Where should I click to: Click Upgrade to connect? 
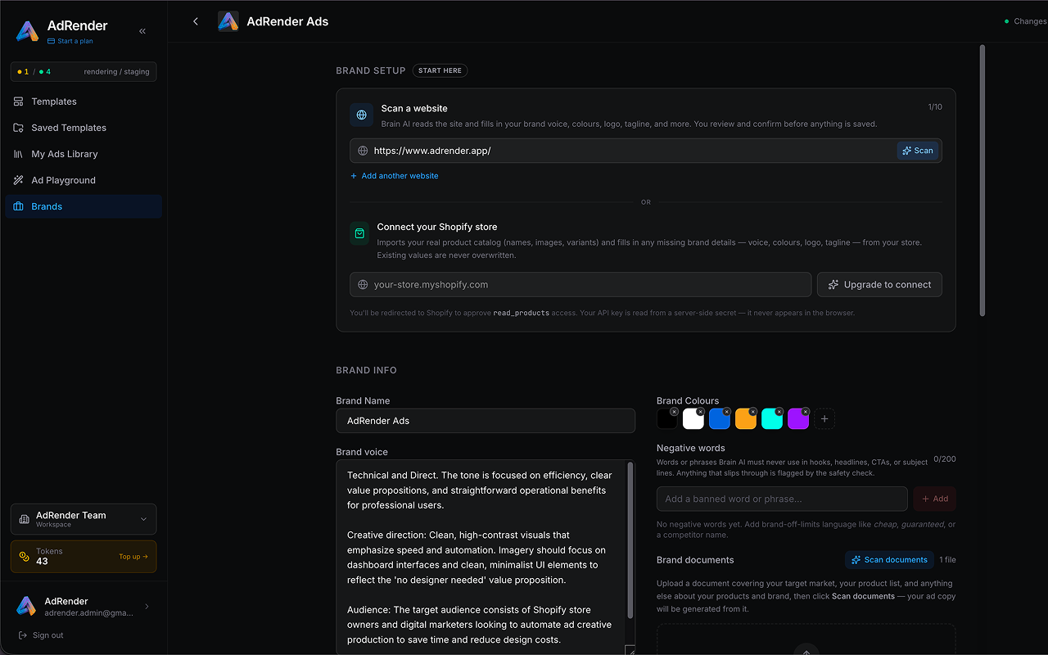tap(879, 285)
